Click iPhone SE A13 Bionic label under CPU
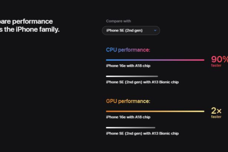 142,82
